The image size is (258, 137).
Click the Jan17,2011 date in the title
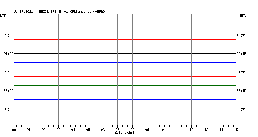(x=24, y=12)
